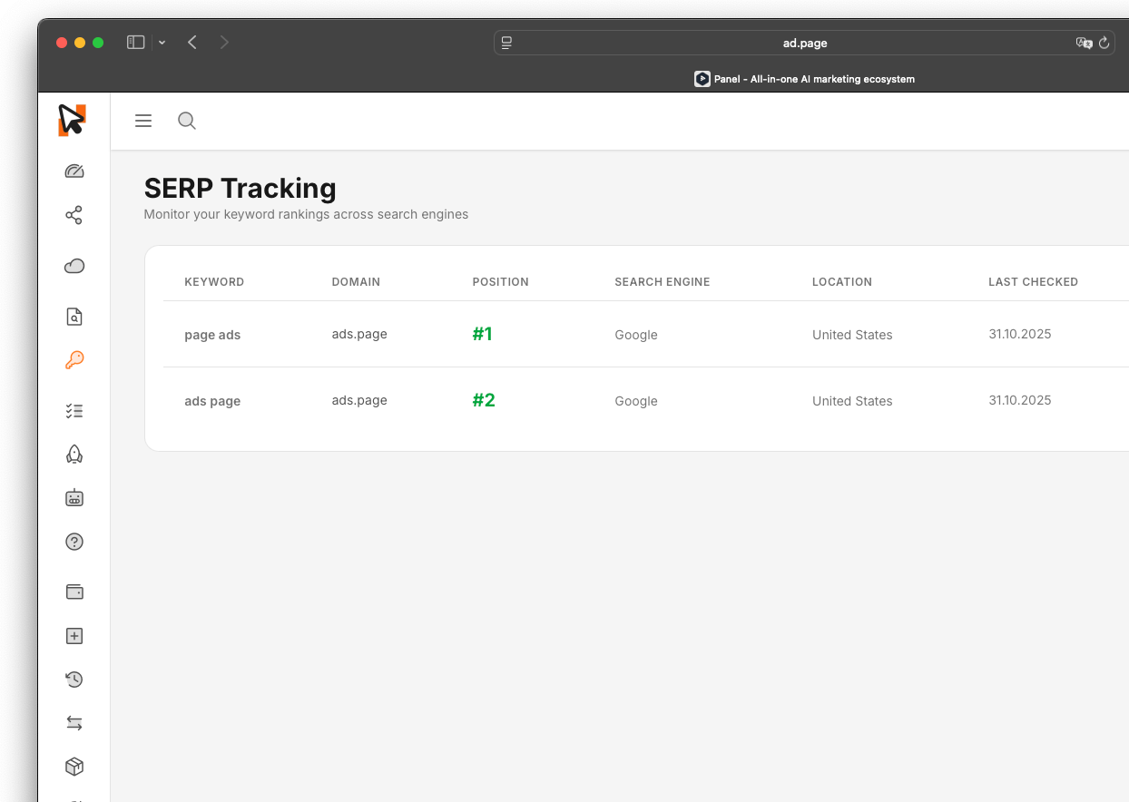Select the rocket icon in sidebar
Image resolution: width=1129 pixels, height=802 pixels.
pos(74,455)
